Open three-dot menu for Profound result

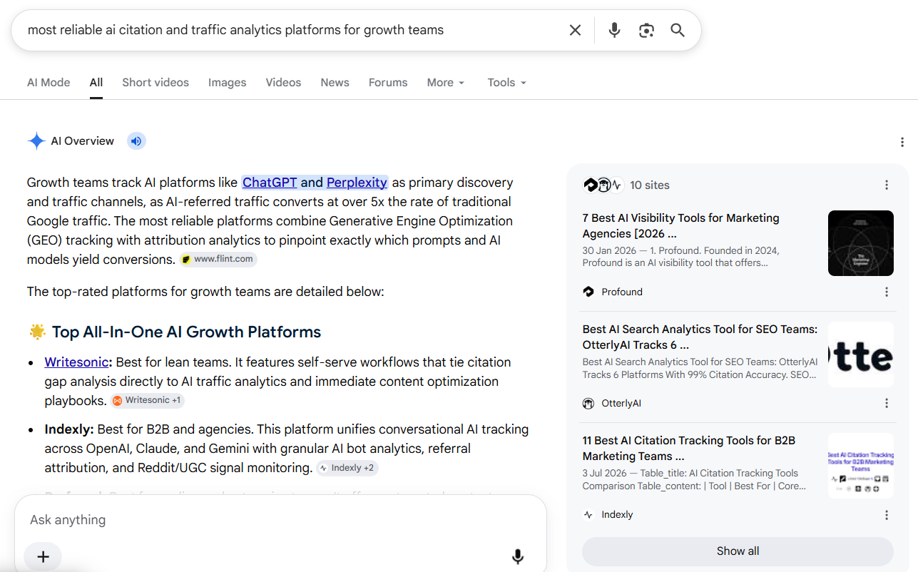click(887, 292)
